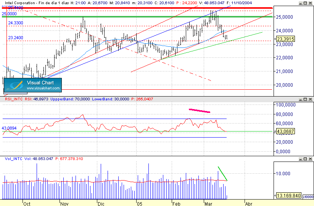Image resolution: width=314 pixels, height=206 pixels.
Task: Minimize the Intel Corporation price chart panel
Action: tap(301, 3)
